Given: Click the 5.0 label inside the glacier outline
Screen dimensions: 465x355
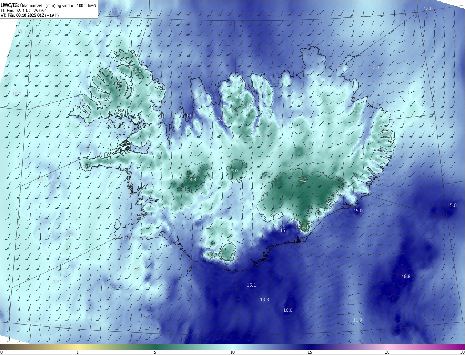Looking at the screenshot, I should 234,171.
